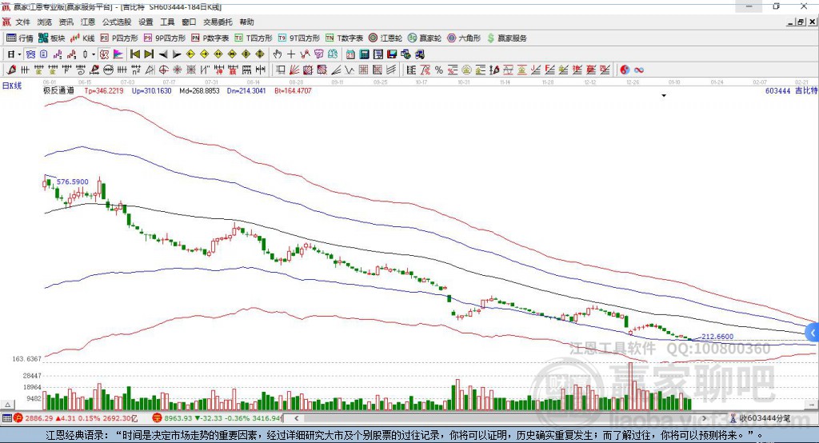This screenshot has height=443, width=819.
Task: Open the 资讯 menu
Action: coord(66,22)
